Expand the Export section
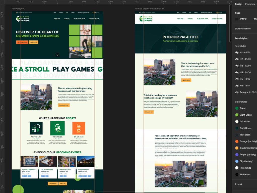 (238, 184)
